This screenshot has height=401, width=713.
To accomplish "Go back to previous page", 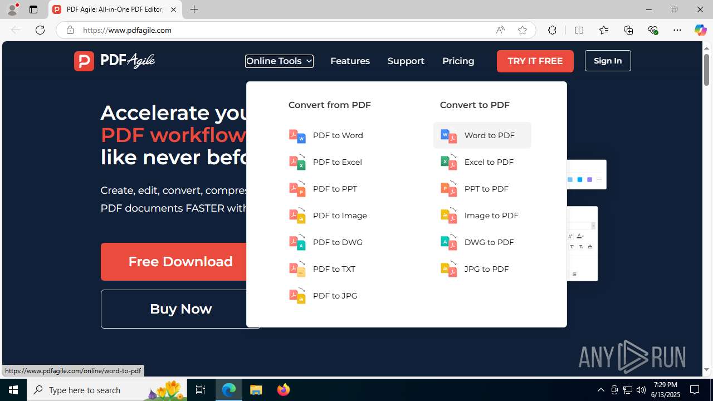I will pyautogui.click(x=16, y=30).
